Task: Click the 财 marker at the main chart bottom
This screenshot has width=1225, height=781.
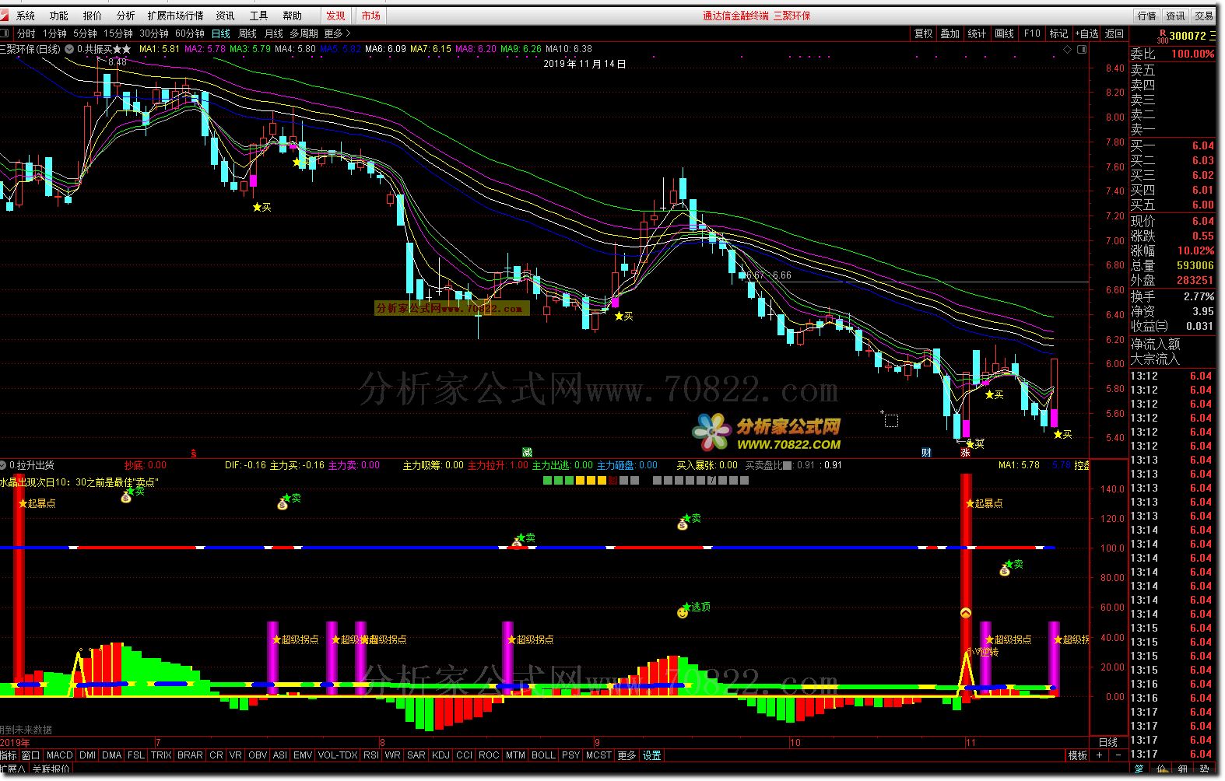Action: tap(926, 453)
